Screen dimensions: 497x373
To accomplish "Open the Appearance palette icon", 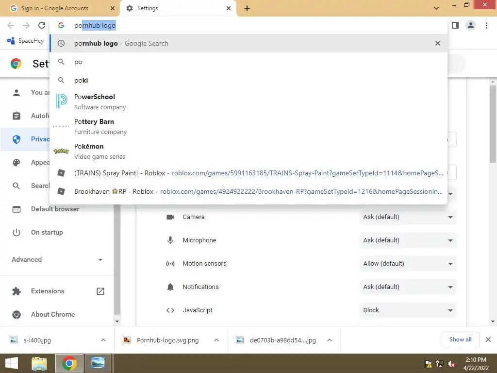I will click(x=17, y=162).
